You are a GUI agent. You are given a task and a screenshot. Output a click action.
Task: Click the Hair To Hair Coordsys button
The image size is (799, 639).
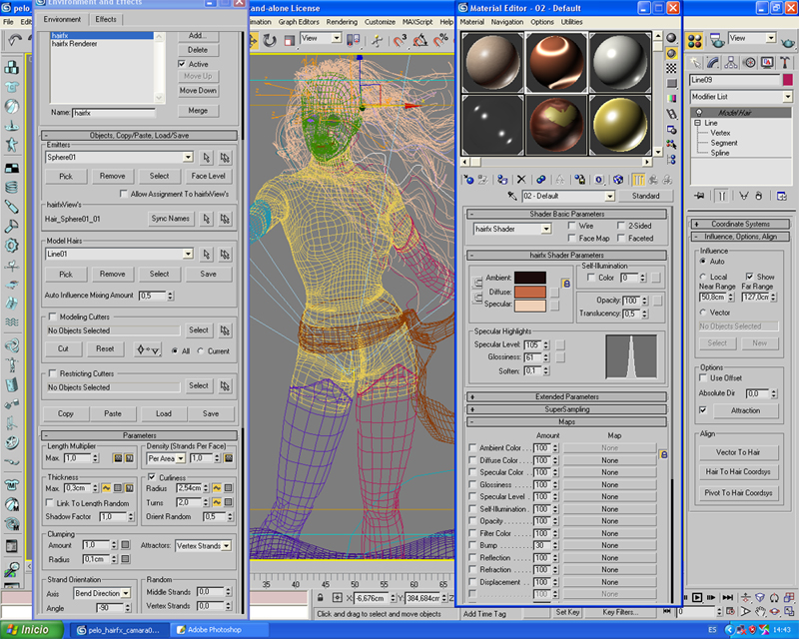click(x=738, y=472)
